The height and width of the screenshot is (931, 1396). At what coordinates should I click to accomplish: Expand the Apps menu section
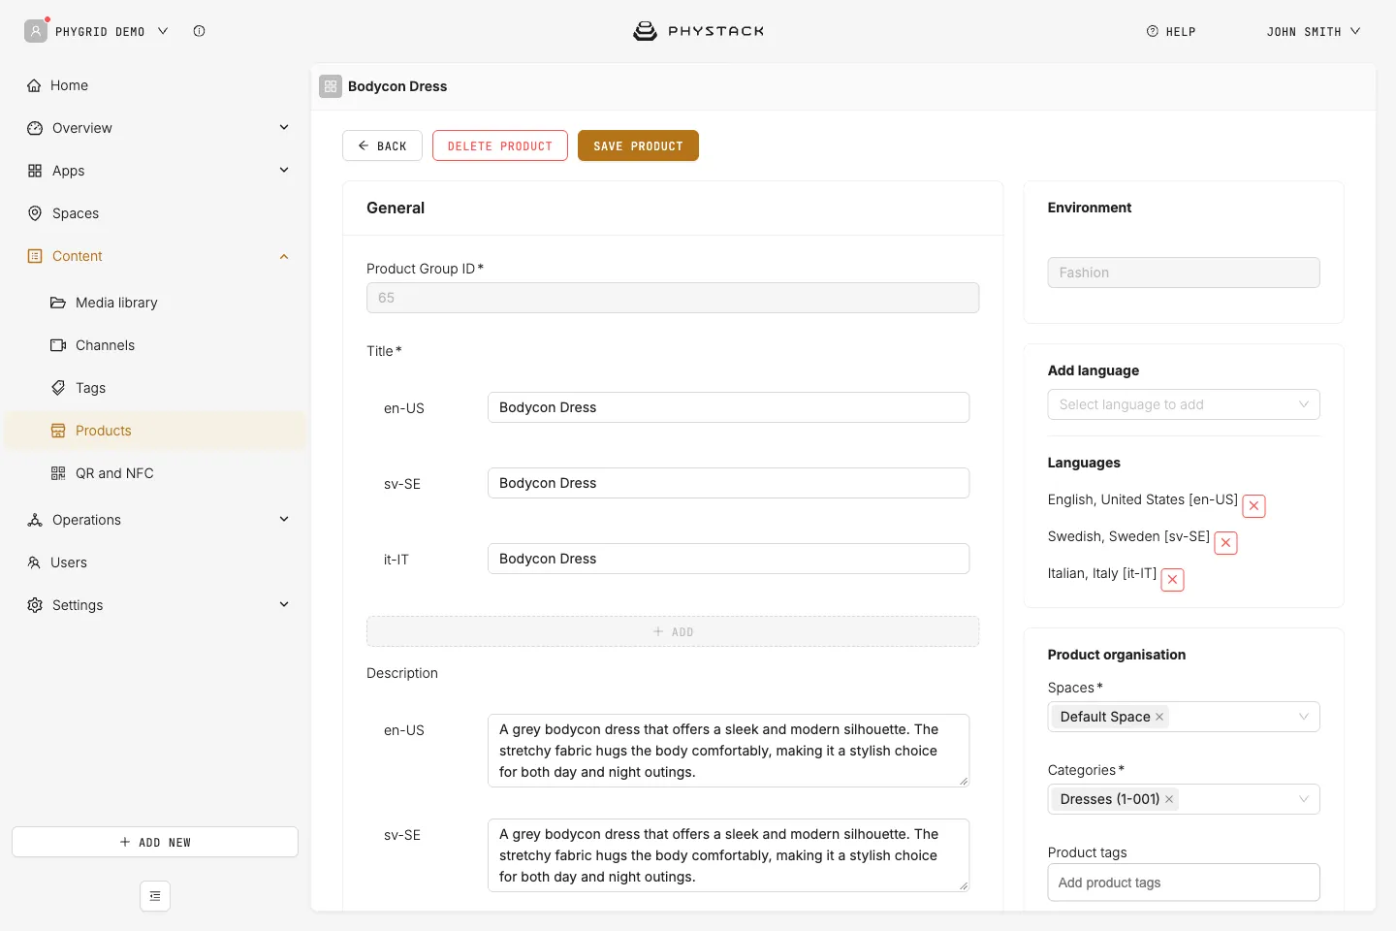pos(284,170)
